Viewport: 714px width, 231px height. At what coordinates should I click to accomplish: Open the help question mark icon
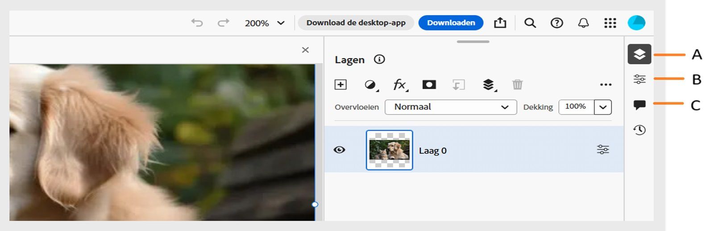[556, 23]
